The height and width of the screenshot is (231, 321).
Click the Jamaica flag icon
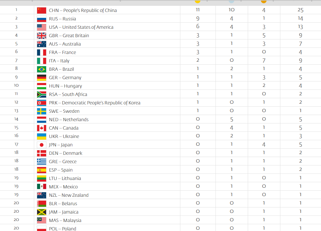coord(42,212)
